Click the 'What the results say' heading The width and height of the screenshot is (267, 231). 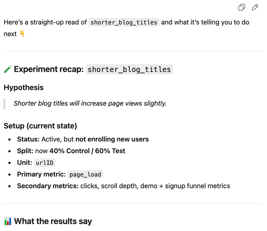pos(53,221)
